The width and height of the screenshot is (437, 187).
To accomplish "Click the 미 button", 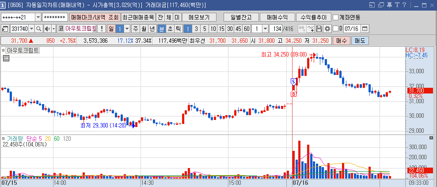I will click(x=177, y=18).
